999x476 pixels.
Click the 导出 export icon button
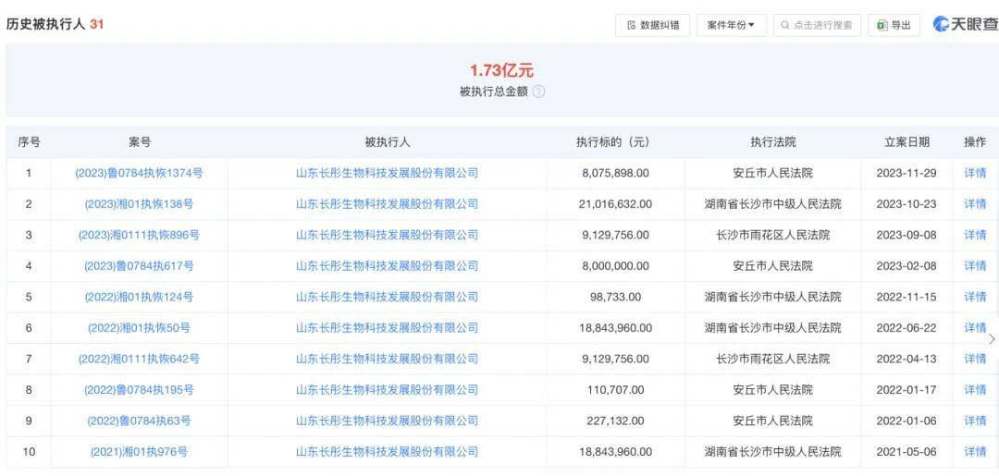tap(893, 25)
